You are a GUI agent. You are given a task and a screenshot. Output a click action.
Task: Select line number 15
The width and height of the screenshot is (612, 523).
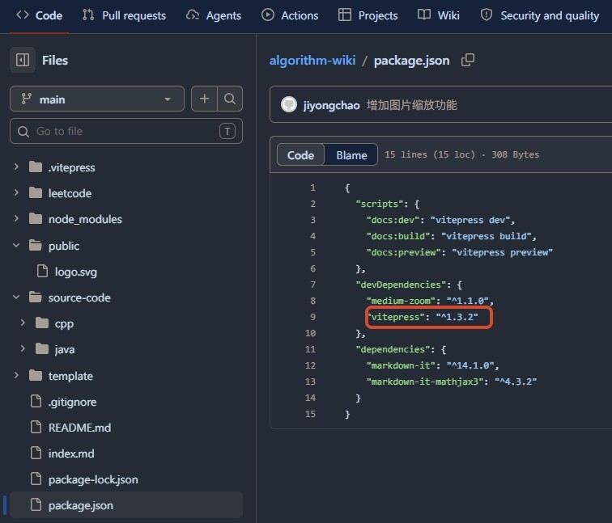[x=310, y=414]
